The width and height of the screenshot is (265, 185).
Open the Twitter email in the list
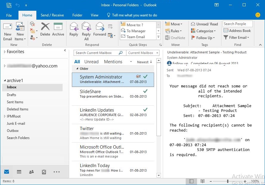[113, 133]
